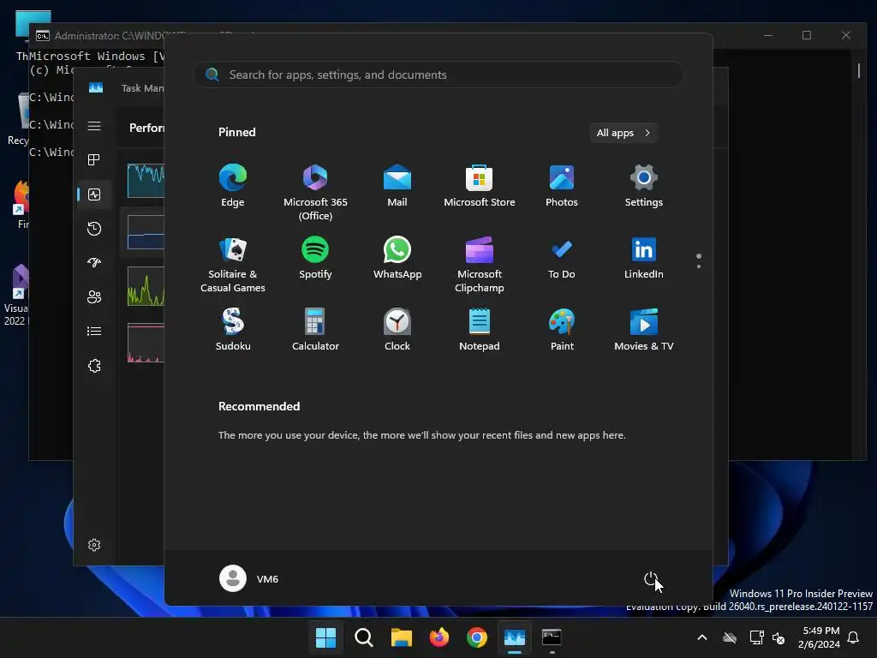The height and width of the screenshot is (658, 877).
Task: Open Task Manager Users page
Action: [x=94, y=297]
